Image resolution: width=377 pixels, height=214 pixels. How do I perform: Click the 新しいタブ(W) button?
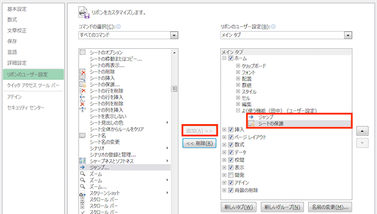[239, 207]
